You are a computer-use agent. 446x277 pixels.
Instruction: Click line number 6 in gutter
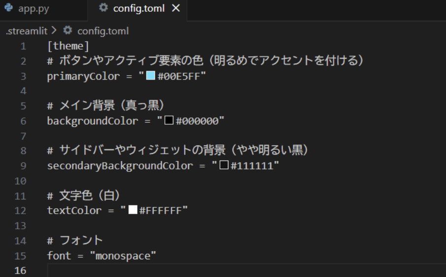23,121
